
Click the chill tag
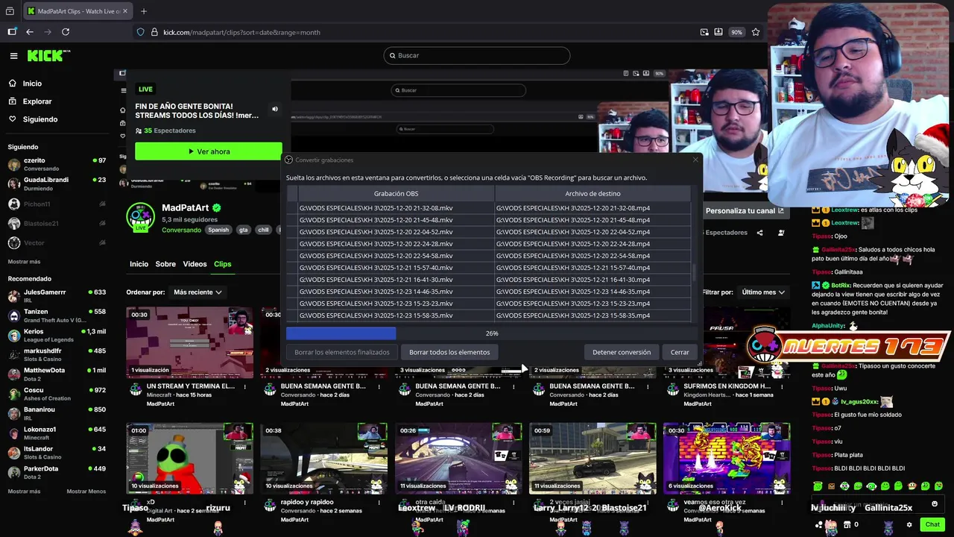point(263,230)
